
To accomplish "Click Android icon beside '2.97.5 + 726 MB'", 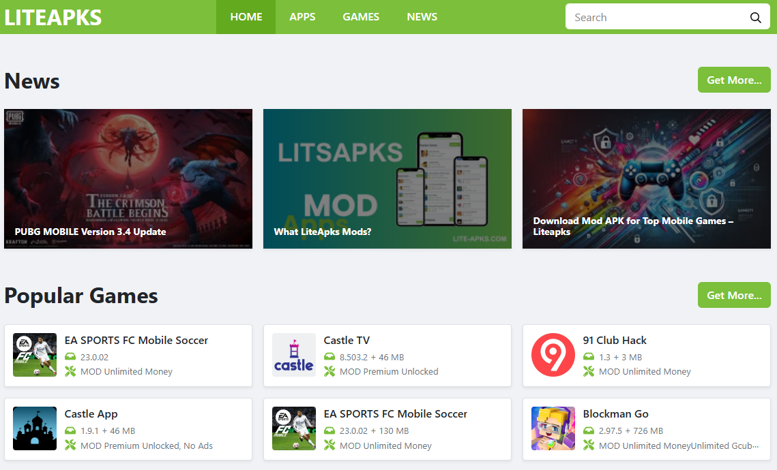I will click(x=589, y=430).
